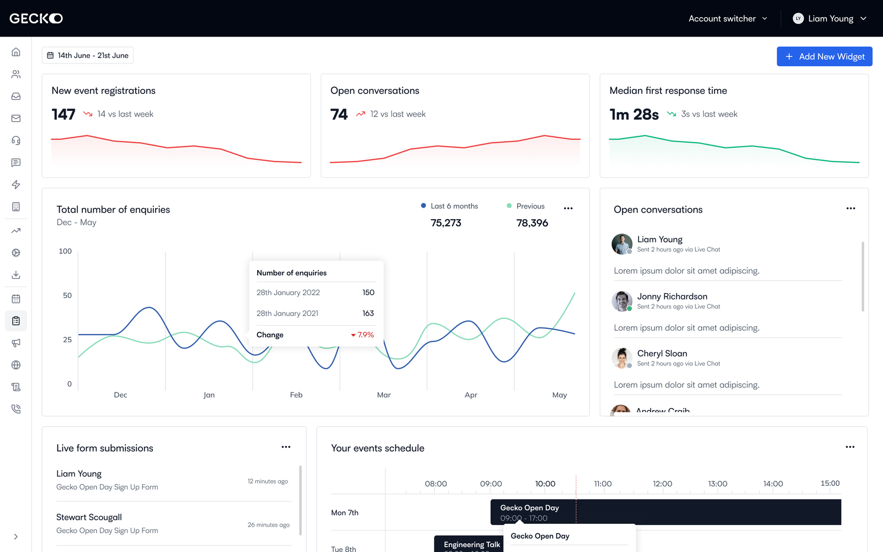Screen dimensions: 883x552
Task: Click the LY user avatar badge
Action: click(x=798, y=18)
